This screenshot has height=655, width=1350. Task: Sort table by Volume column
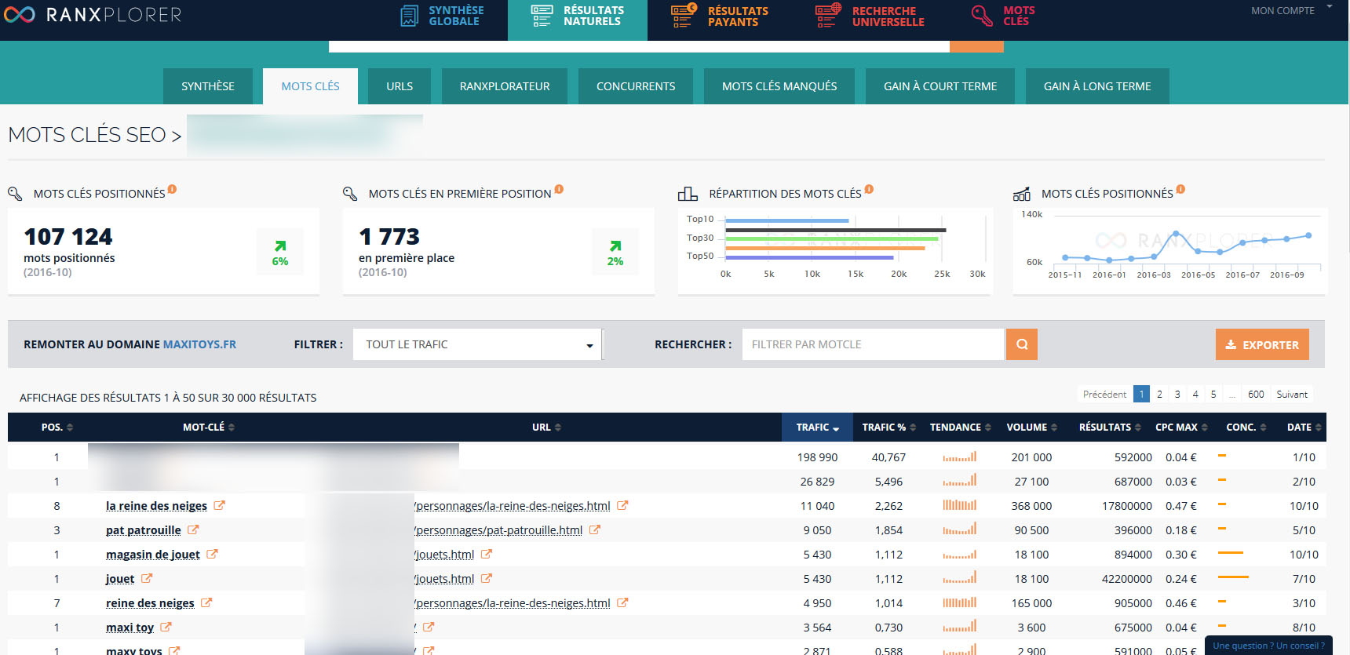(1031, 428)
